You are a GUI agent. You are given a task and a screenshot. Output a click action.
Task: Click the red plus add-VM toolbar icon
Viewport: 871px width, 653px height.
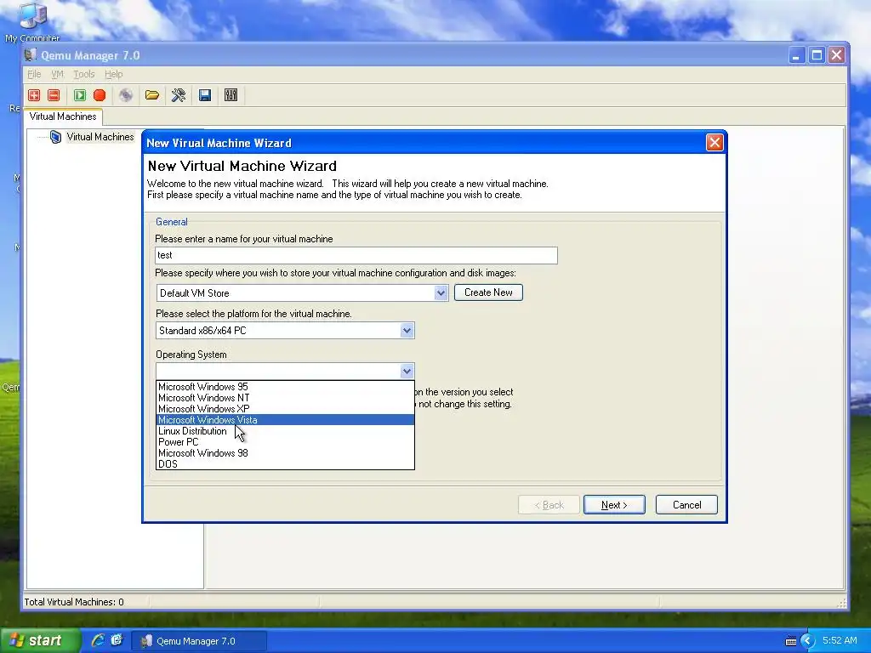[34, 95]
